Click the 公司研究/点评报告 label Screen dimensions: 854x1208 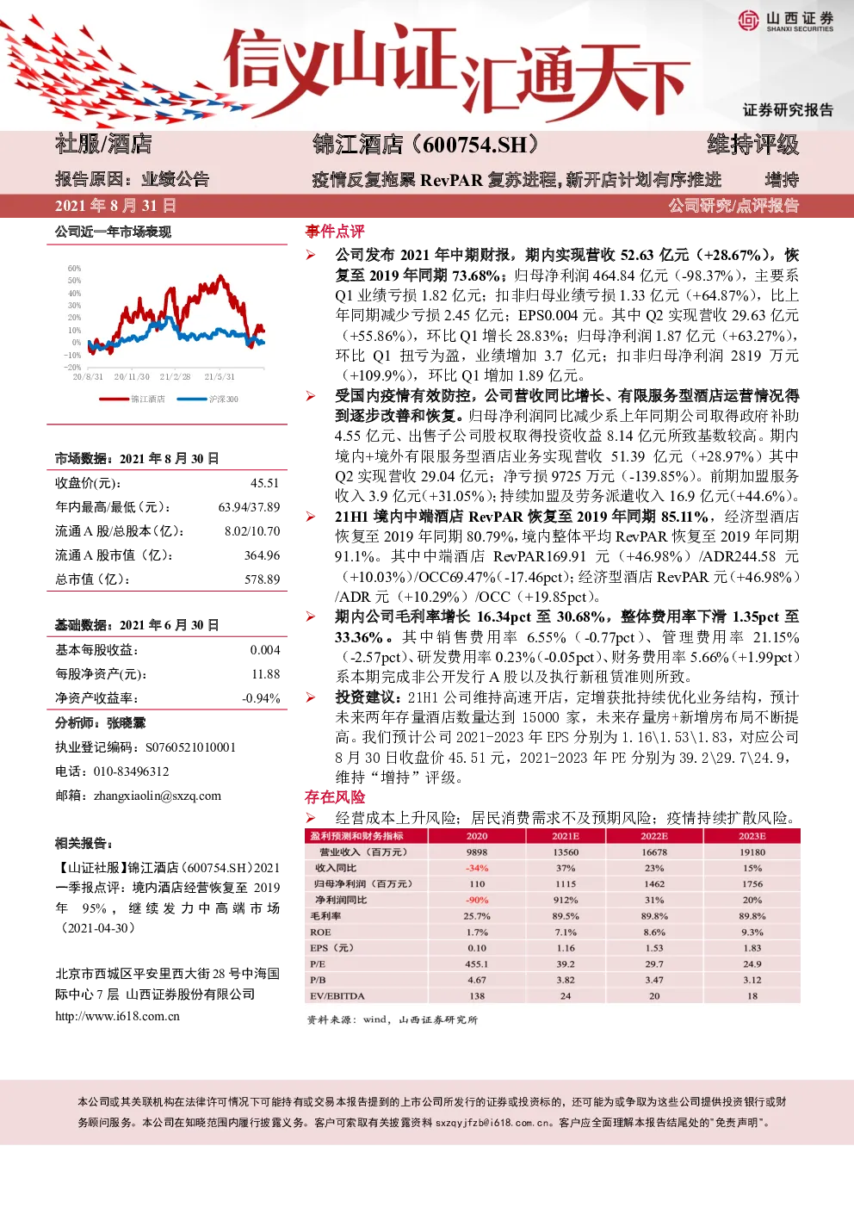733,206
